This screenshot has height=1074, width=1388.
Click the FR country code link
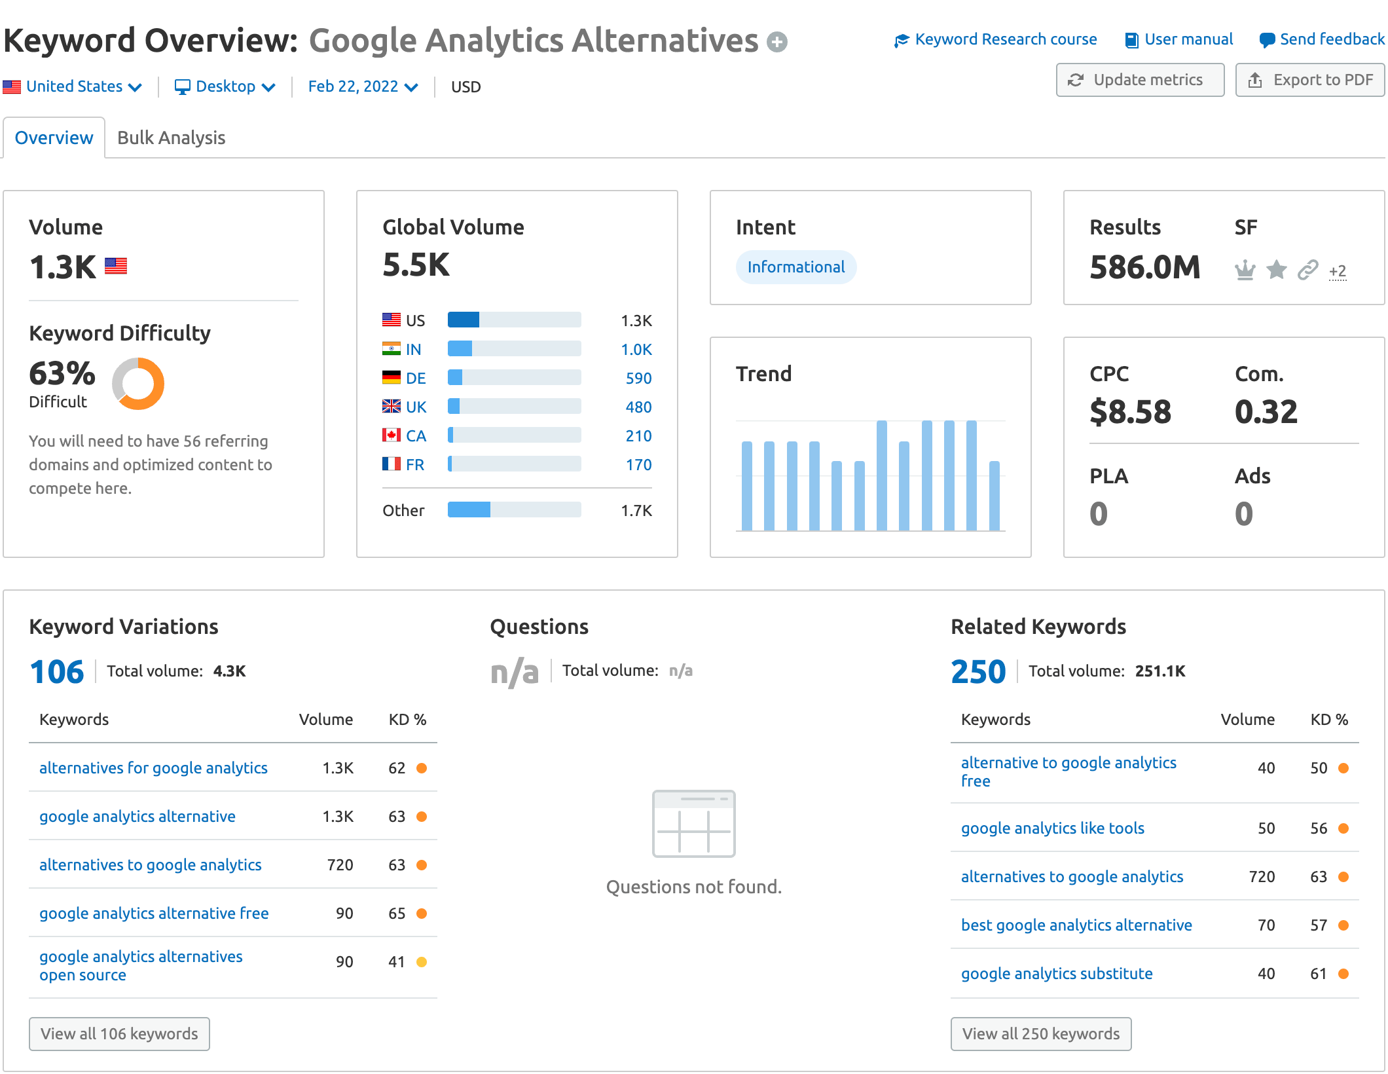pyautogui.click(x=415, y=464)
